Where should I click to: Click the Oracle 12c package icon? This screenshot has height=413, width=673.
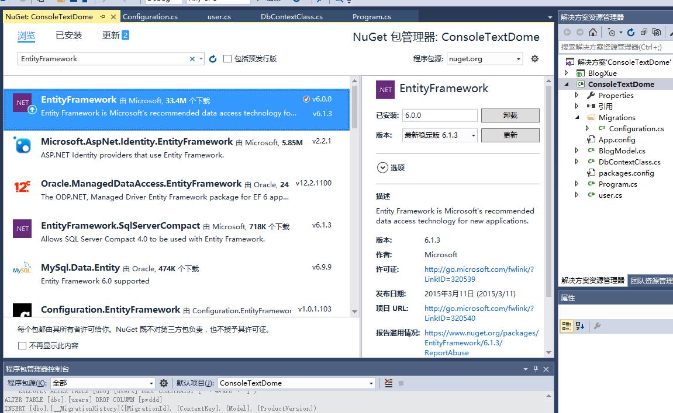tap(22, 187)
